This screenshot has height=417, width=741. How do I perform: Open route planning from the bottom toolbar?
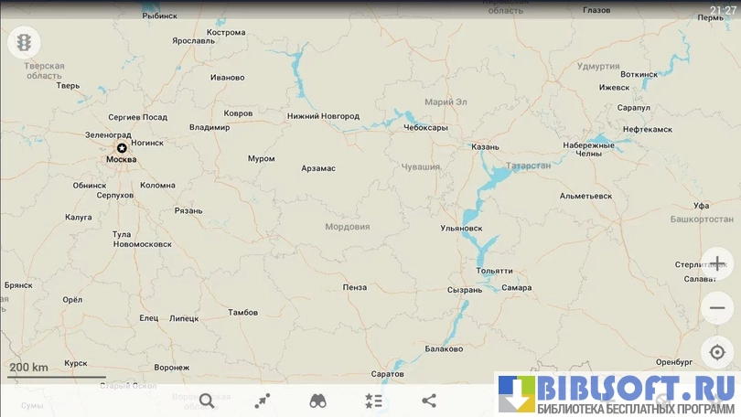click(x=263, y=401)
